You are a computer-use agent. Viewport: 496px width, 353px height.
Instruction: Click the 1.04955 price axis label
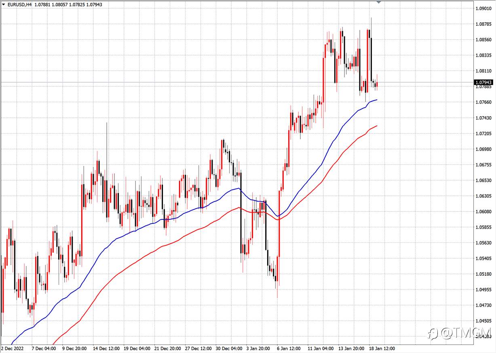pos(484,289)
